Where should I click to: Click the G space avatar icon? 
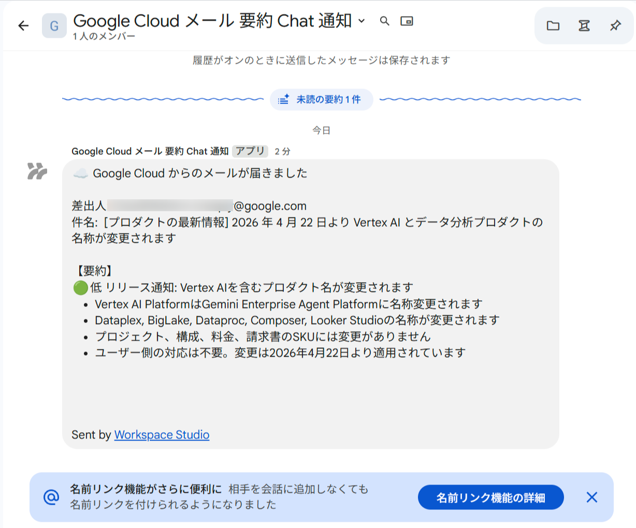pyautogui.click(x=54, y=26)
